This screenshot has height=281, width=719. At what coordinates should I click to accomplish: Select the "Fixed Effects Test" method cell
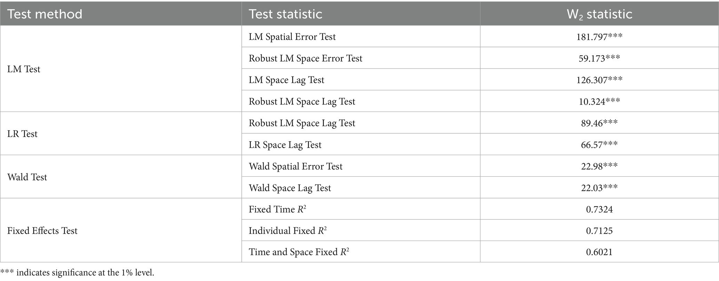click(x=42, y=231)
